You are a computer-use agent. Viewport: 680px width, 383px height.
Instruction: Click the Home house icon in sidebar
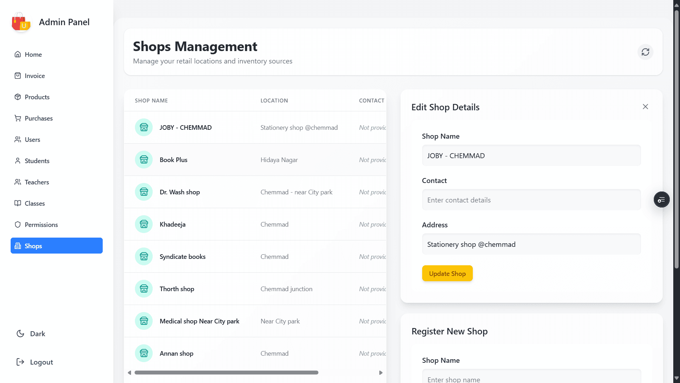18,54
